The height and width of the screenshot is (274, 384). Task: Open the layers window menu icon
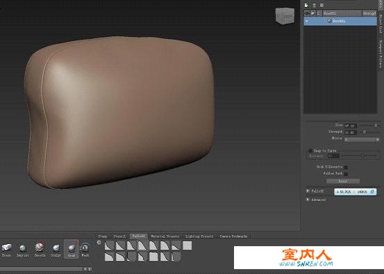coord(322,5)
